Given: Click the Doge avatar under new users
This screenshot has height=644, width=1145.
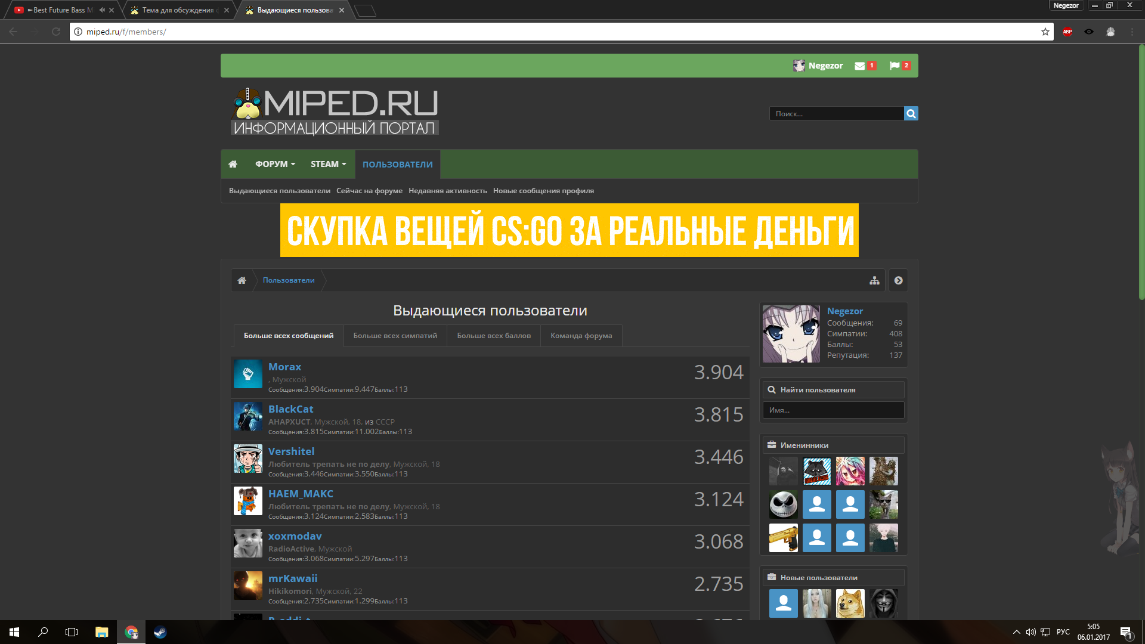Looking at the screenshot, I should (850, 603).
